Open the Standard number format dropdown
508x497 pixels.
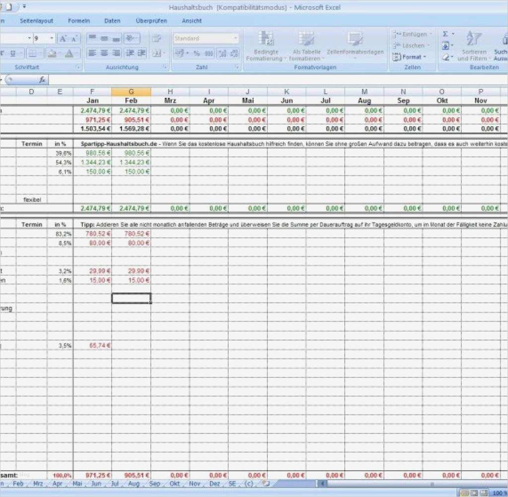tap(236, 39)
